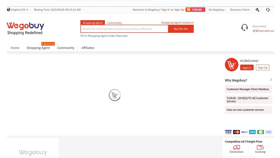
Task: Click Why Wegobuy? heading
Action: (x=236, y=80)
